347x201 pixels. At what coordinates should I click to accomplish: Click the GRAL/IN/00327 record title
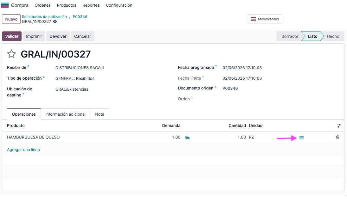click(56, 54)
